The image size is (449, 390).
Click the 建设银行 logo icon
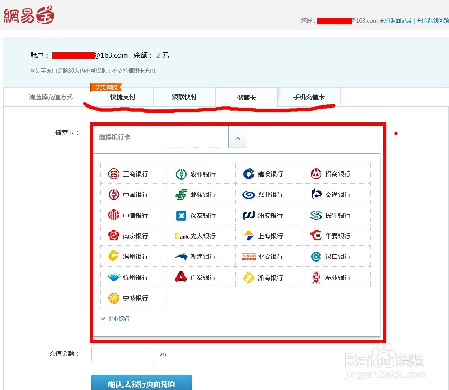(x=248, y=174)
